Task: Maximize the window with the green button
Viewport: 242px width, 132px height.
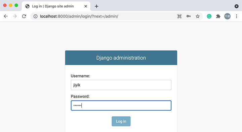Action: point(16,5)
